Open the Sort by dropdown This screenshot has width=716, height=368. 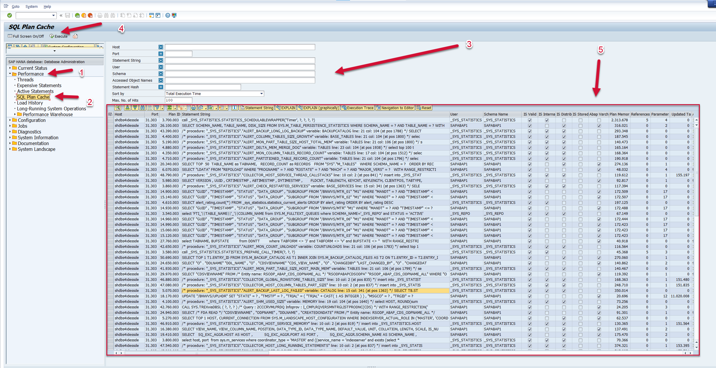pyautogui.click(x=261, y=94)
